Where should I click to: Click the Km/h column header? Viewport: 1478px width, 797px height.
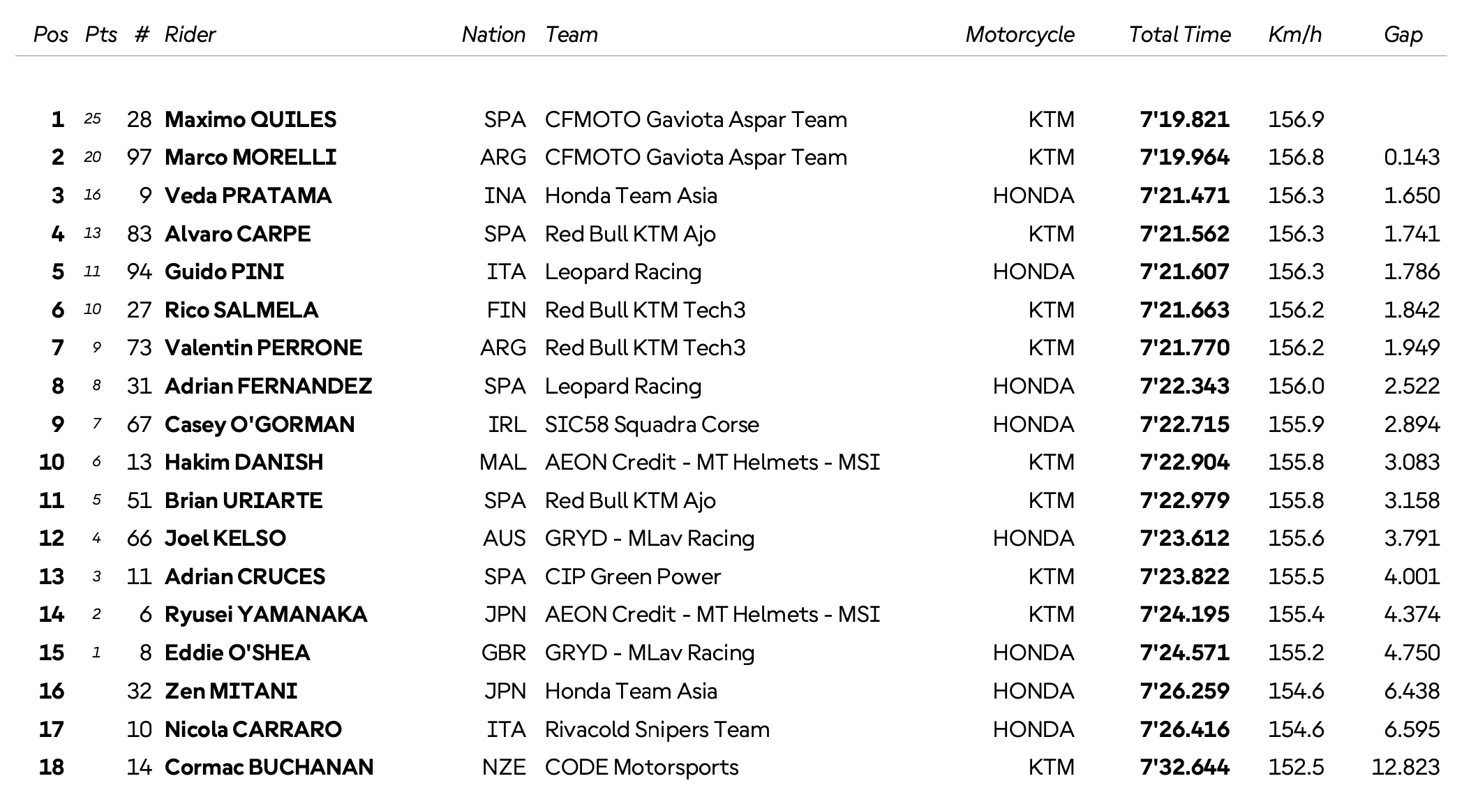coord(1294,34)
